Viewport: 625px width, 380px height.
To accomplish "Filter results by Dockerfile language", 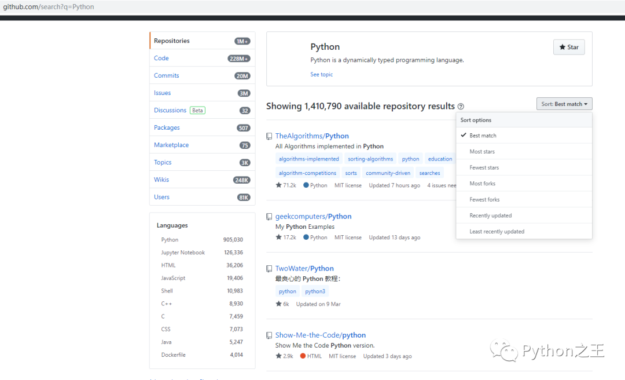I will click(202, 355).
